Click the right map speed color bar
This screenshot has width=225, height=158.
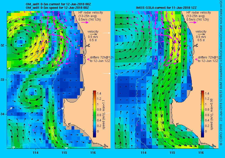(x=202, y=114)
